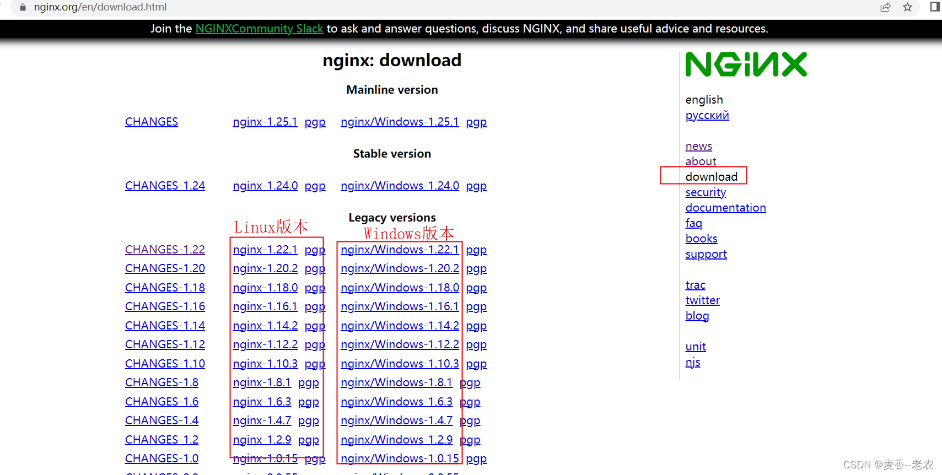Download nginx-1.25.1 source
The height and width of the screenshot is (475, 942).
(x=265, y=122)
